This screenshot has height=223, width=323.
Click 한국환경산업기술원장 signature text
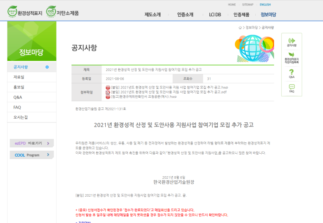(x=174, y=182)
